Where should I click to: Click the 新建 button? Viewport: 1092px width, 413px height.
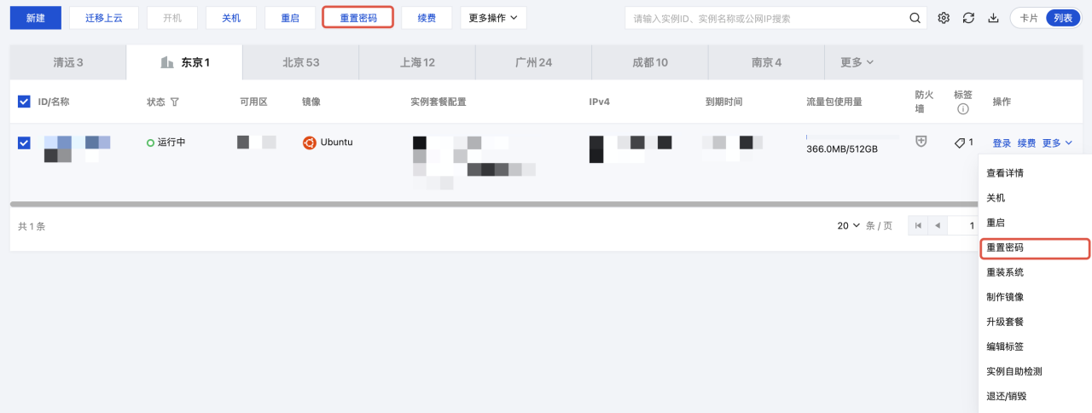point(36,18)
